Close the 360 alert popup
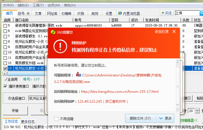Screen dimensions: 203x130 [174, 31]
